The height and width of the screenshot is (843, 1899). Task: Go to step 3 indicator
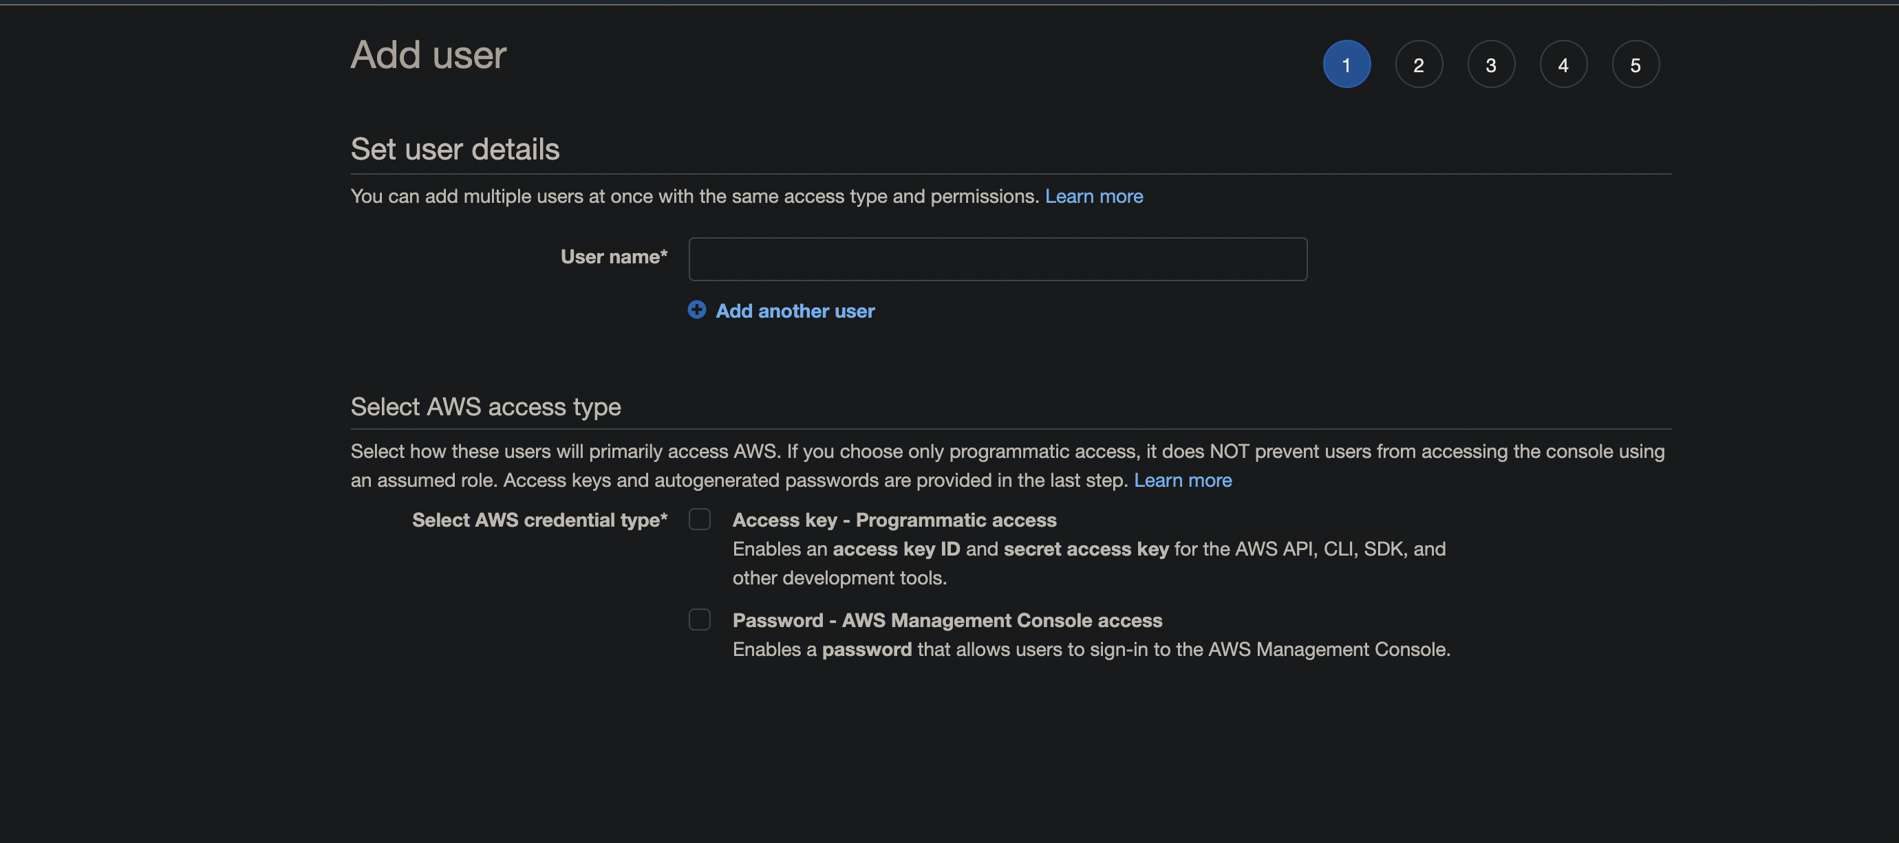coord(1490,65)
